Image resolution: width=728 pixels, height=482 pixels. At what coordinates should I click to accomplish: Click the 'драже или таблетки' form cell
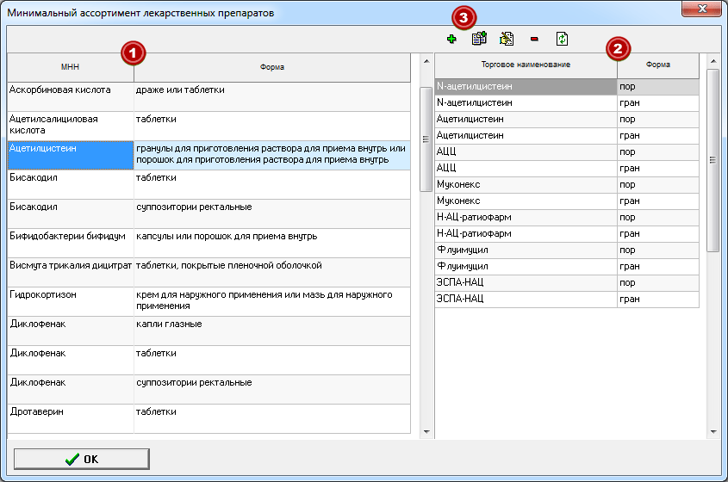click(x=272, y=96)
